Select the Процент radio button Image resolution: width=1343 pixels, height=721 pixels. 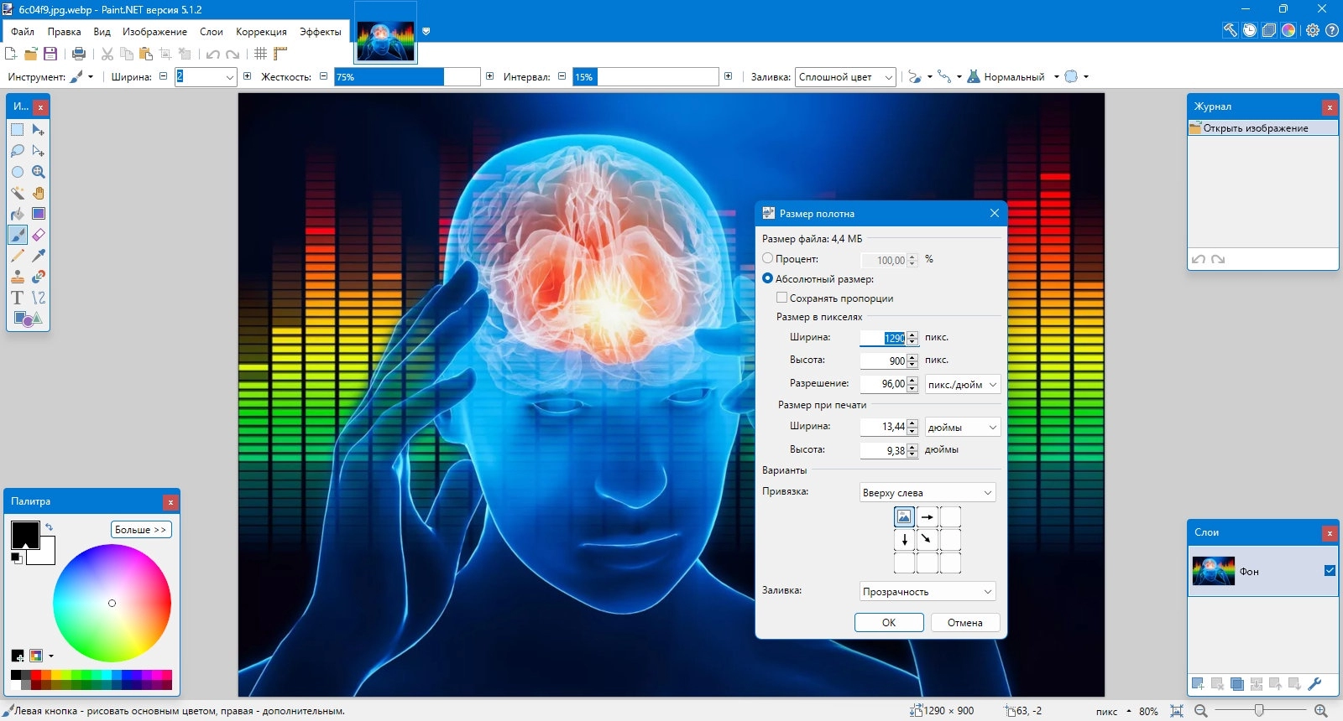pos(768,259)
